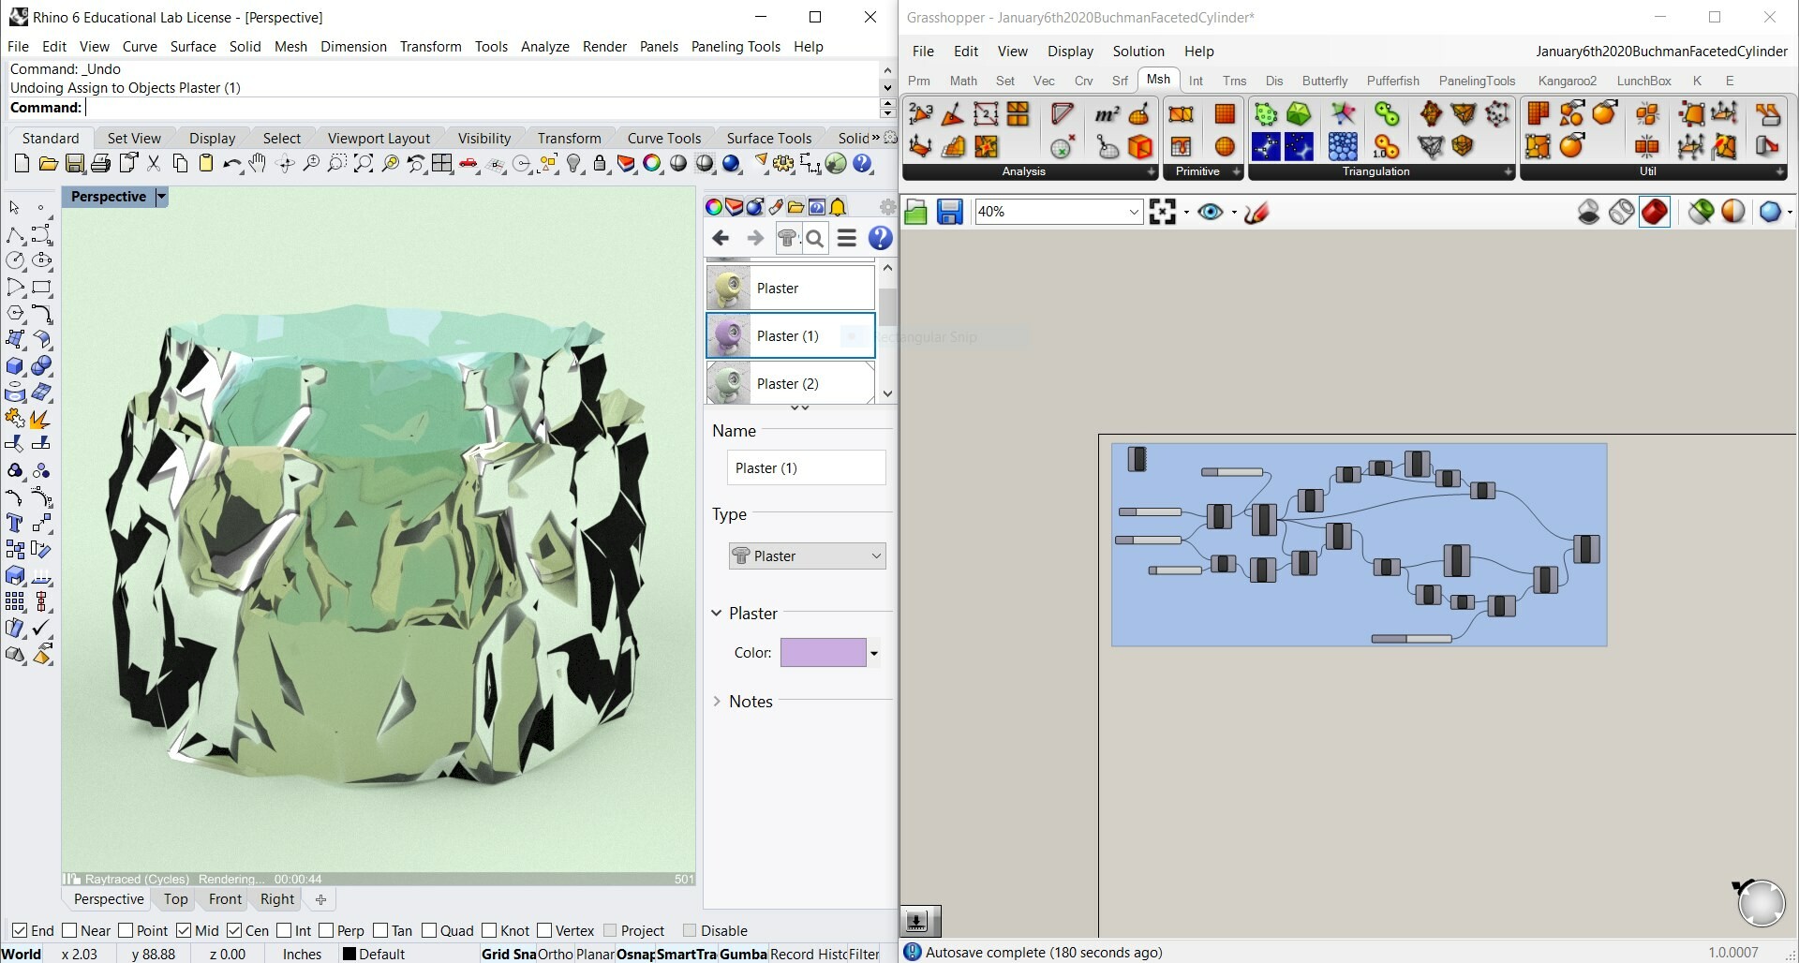Select the Render color wheel icon in Rhino toolbar
The height and width of the screenshot is (963, 1799).
click(652, 163)
